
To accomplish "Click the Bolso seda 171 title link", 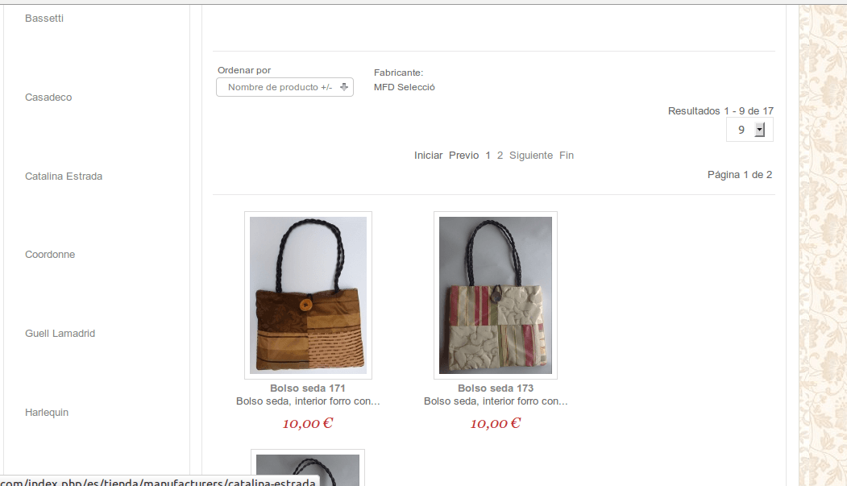I will (307, 388).
